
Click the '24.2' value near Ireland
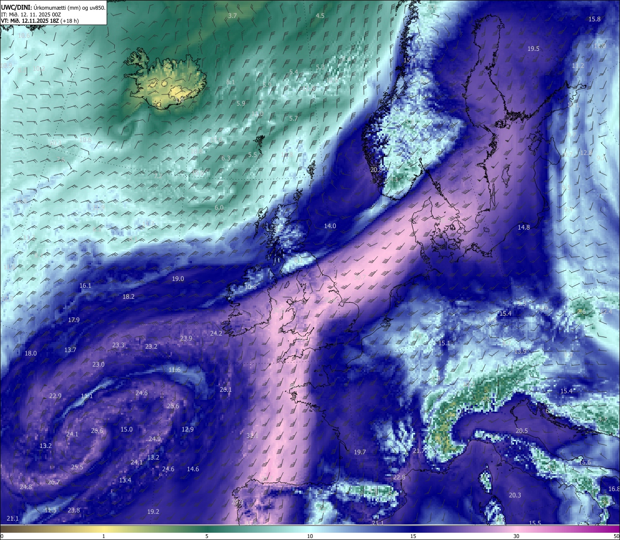[216, 334]
